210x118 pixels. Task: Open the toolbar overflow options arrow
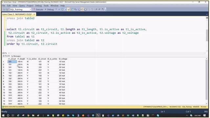click(x=106, y=10)
